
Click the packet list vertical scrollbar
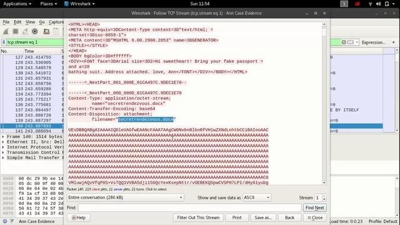click(397, 91)
